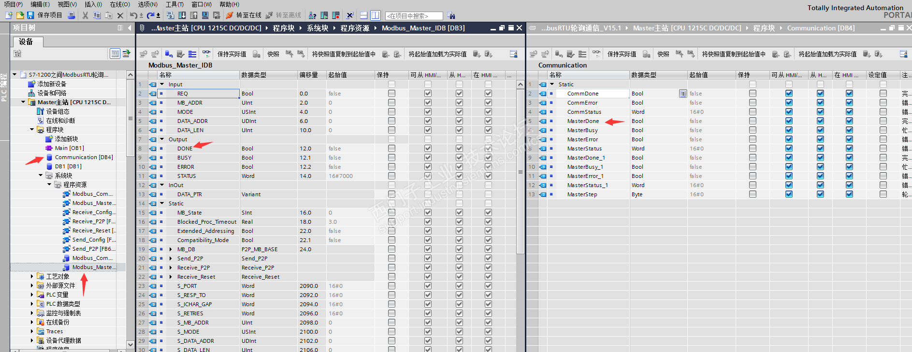Collapse the Static section in Modbus_Master_IDB

162,203
